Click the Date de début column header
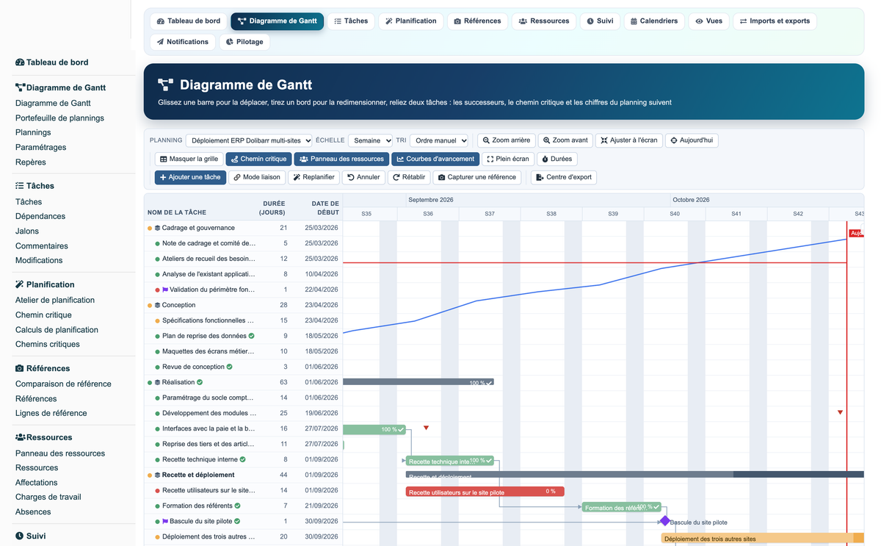This screenshot has width=881, height=546. coord(325,208)
